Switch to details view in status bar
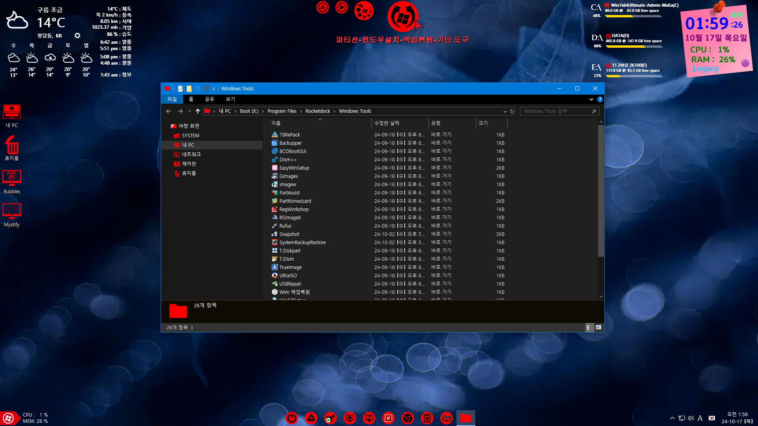 pos(589,327)
